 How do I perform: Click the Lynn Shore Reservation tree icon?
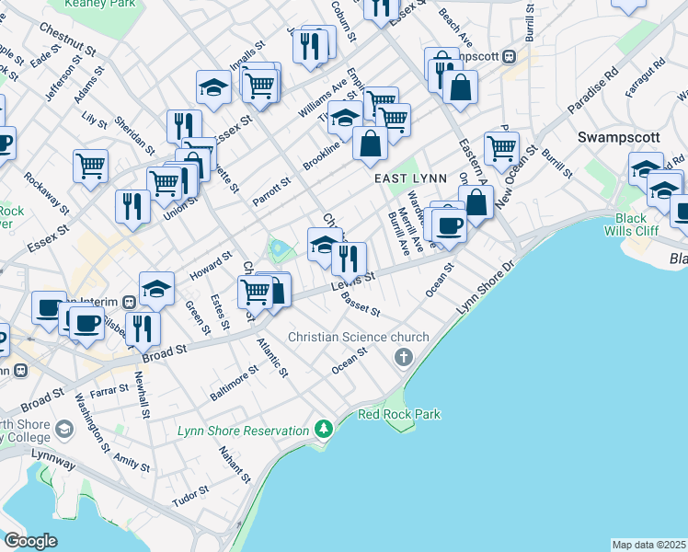click(x=324, y=429)
